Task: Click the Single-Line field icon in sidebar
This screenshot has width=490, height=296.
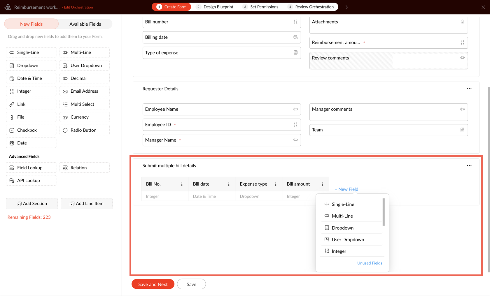Action: pos(12,52)
